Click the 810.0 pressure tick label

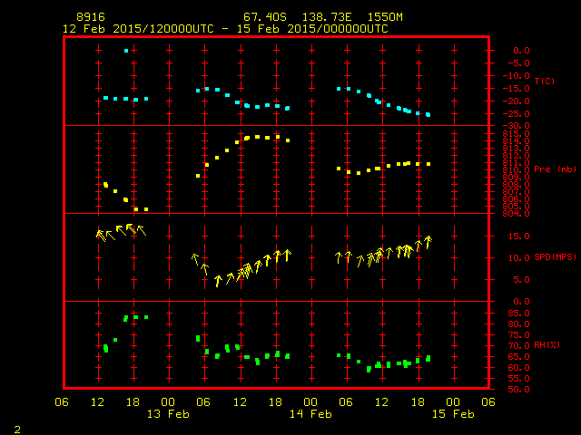[517, 169]
